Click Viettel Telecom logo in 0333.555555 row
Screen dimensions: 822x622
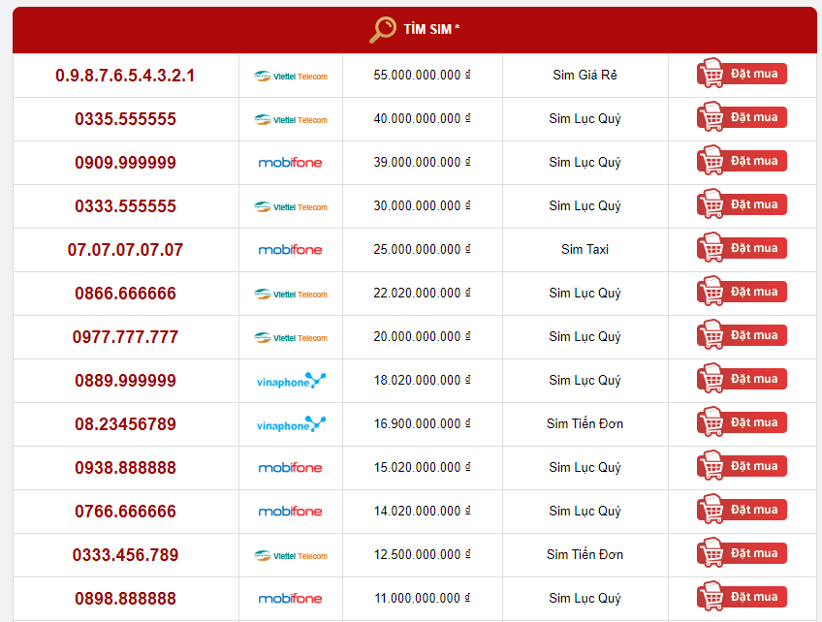coord(291,207)
